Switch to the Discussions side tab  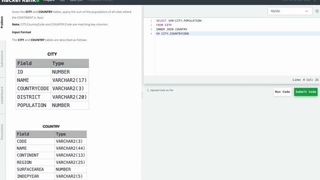click(2, 132)
